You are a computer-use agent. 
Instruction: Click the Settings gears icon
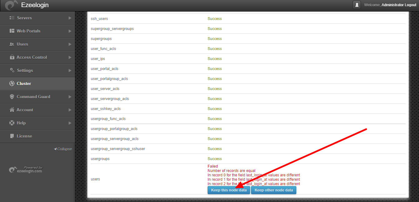(12, 70)
